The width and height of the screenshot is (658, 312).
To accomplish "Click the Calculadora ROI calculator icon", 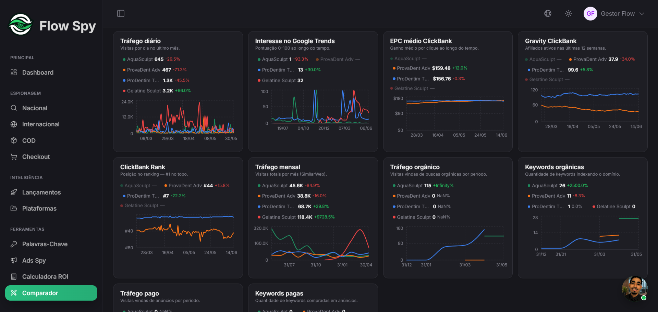I will coord(14,277).
